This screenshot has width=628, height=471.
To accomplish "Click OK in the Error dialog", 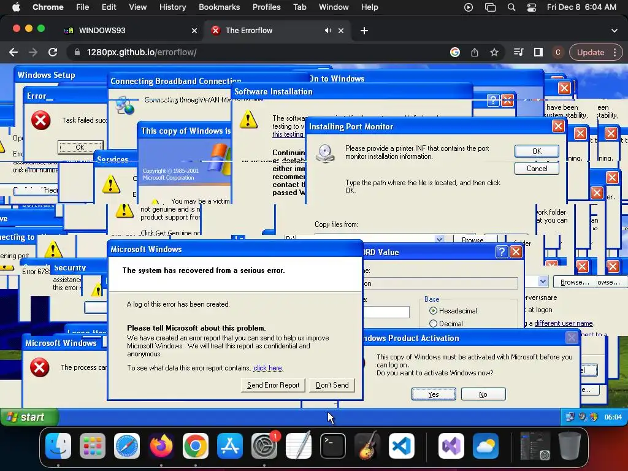I will click(x=80, y=147).
